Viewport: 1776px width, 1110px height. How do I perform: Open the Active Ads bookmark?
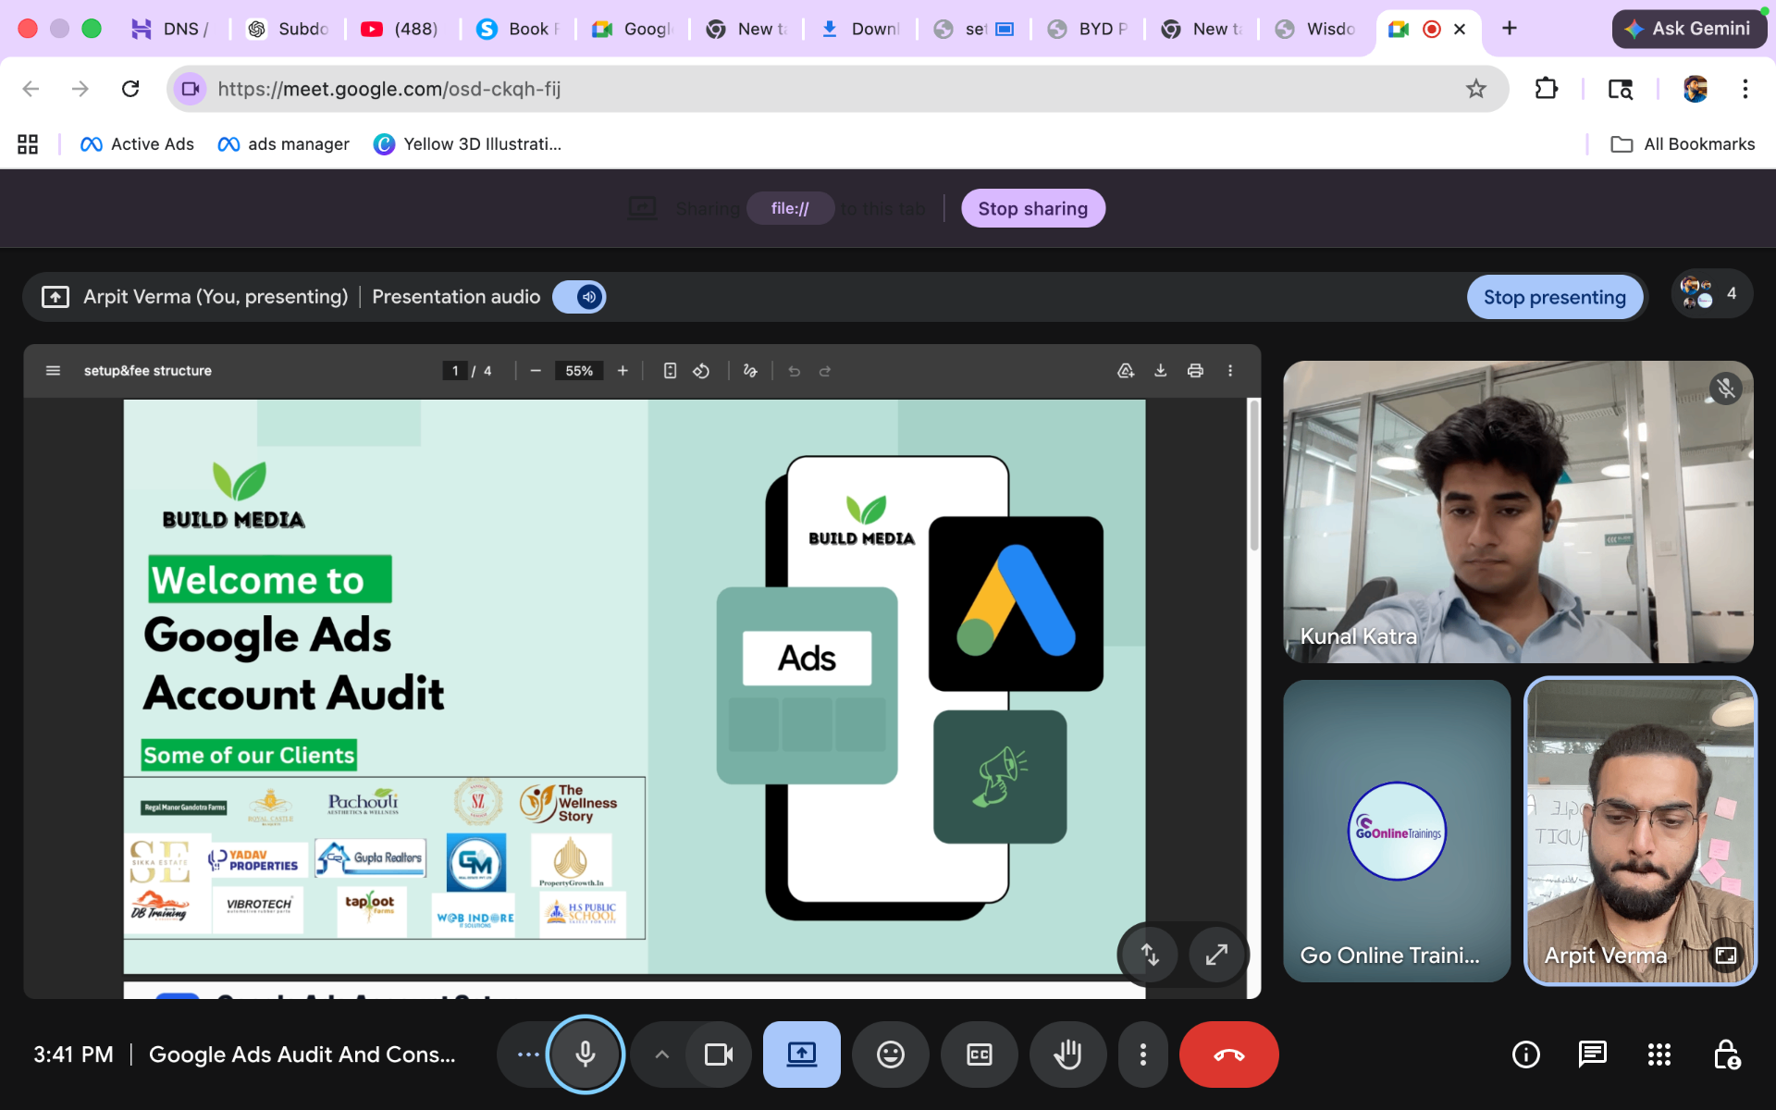[137, 144]
